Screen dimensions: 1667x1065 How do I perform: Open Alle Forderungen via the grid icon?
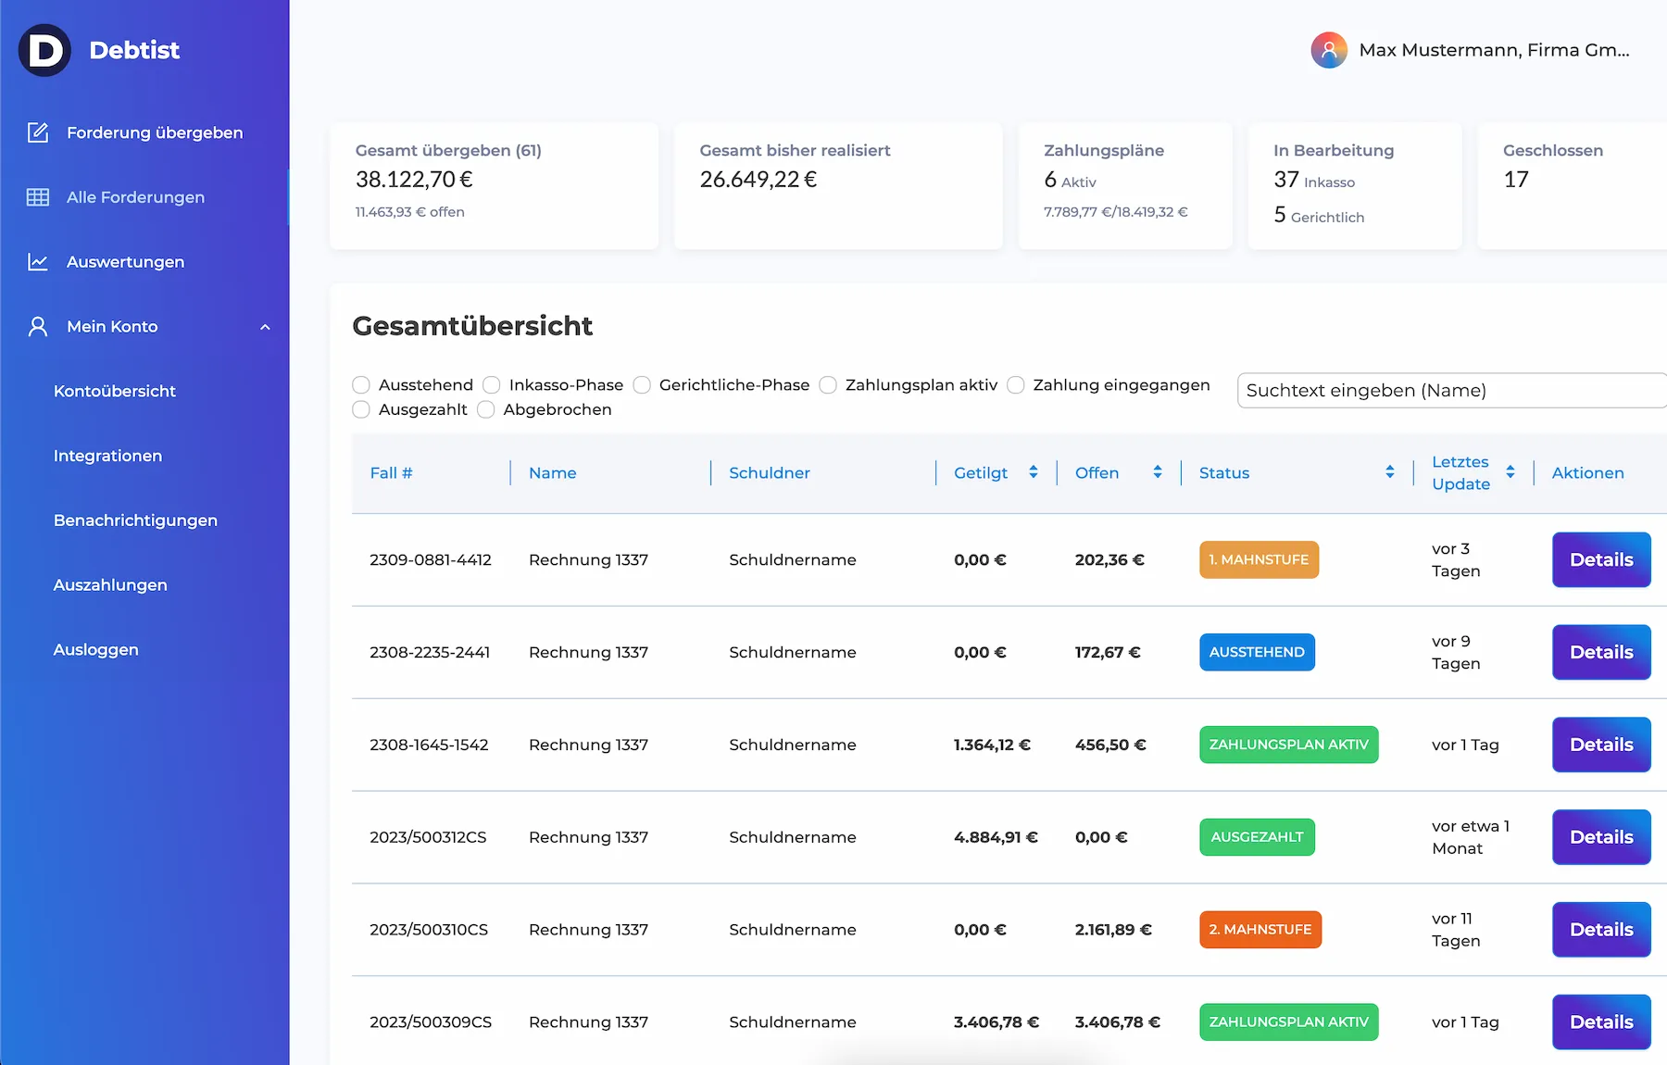pos(37,196)
